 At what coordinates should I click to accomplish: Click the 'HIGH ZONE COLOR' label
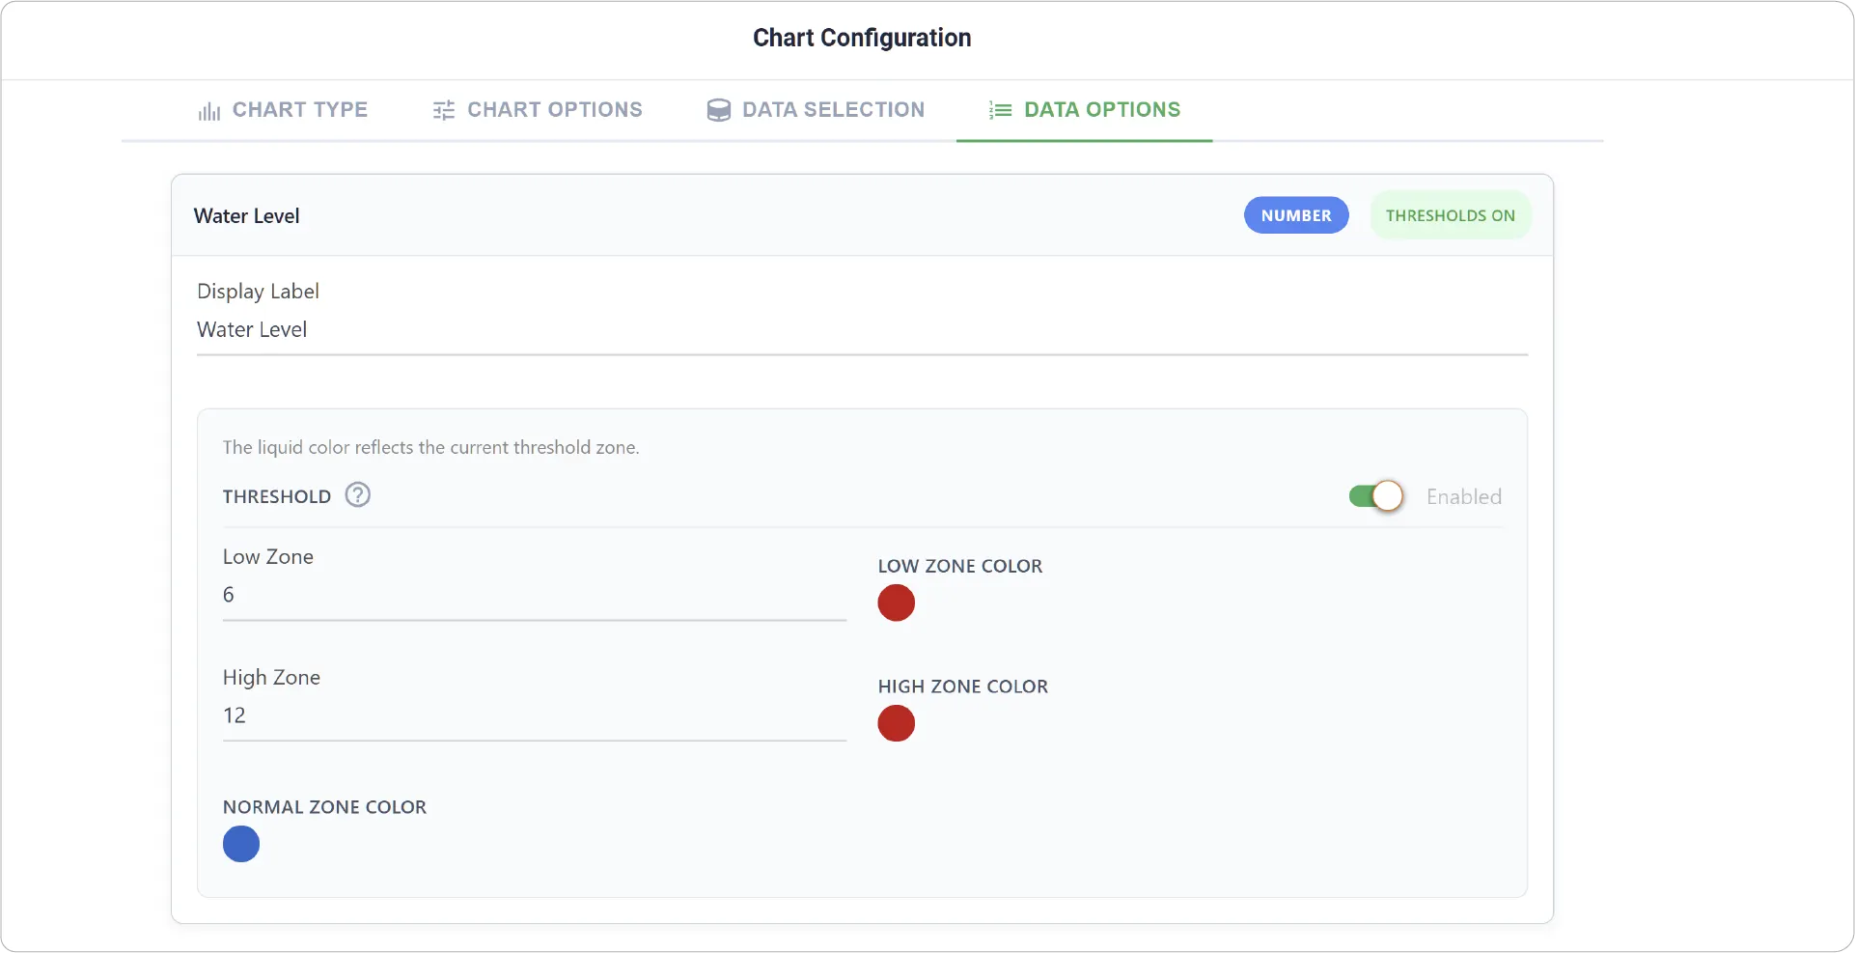pyautogui.click(x=963, y=687)
